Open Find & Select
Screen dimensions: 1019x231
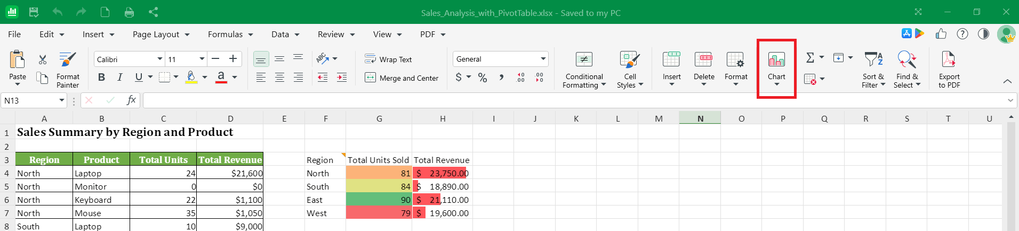point(907,70)
